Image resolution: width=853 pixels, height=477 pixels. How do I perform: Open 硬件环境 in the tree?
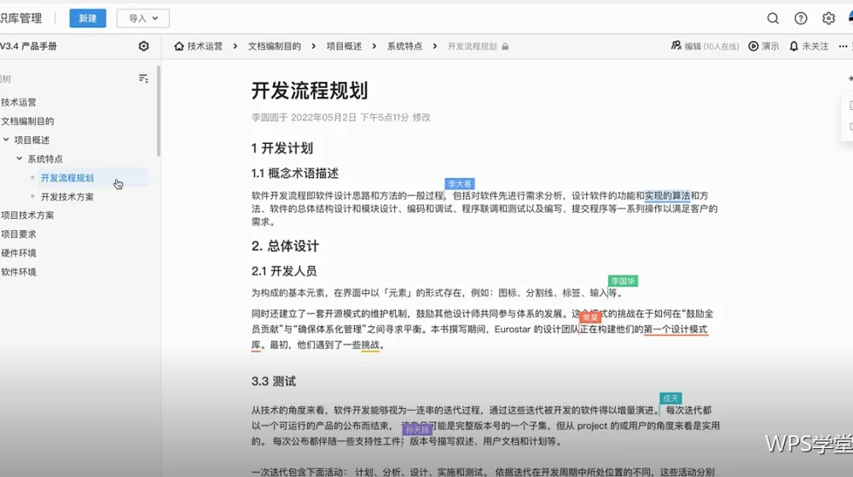click(19, 253)
